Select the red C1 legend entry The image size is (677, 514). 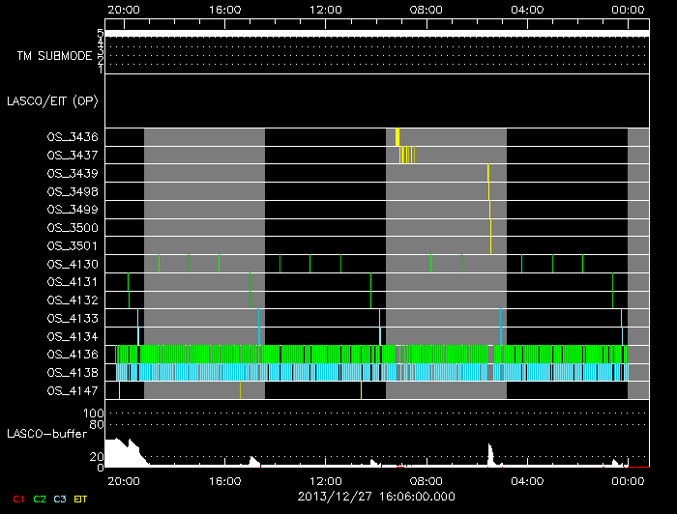click(17, 499)
